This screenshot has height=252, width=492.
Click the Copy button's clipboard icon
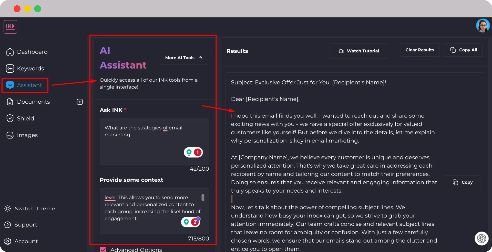[455, 182]
